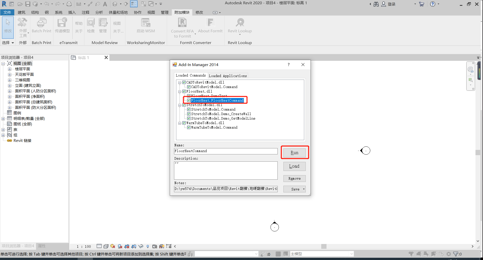Switch to the 管理 ribbon tab

(165, 13)
